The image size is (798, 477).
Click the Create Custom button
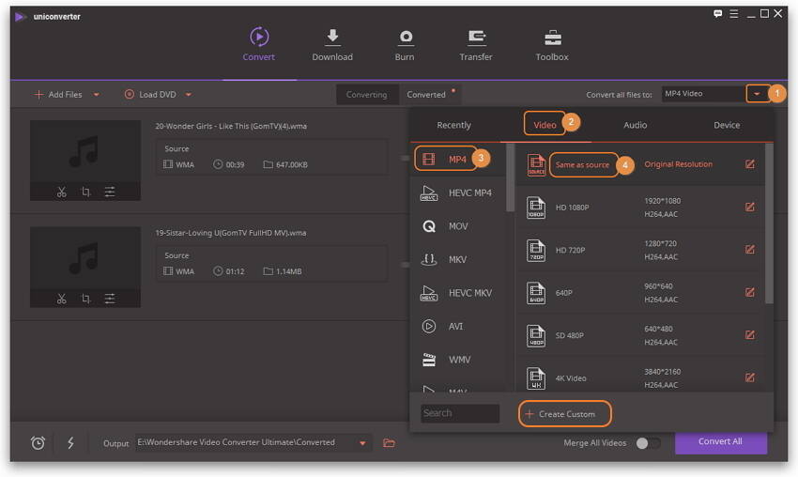(x=564, y=414)
